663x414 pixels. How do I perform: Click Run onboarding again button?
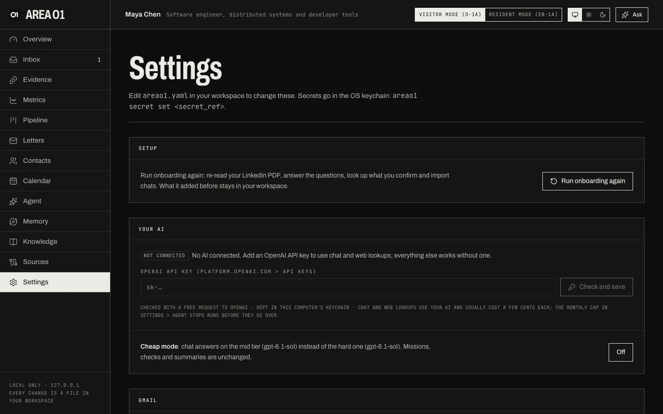[587, 181]
